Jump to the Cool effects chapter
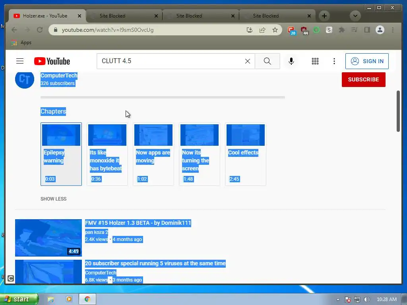The image size is (407, 305). click(x=246, y=154)
